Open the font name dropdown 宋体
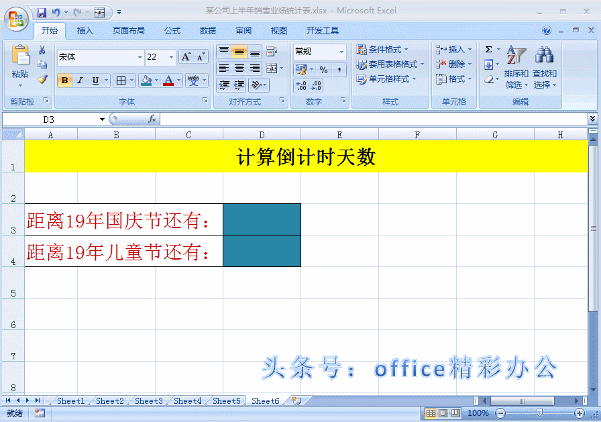This screenshot has height=422, width=601. (x=140, y=57)
